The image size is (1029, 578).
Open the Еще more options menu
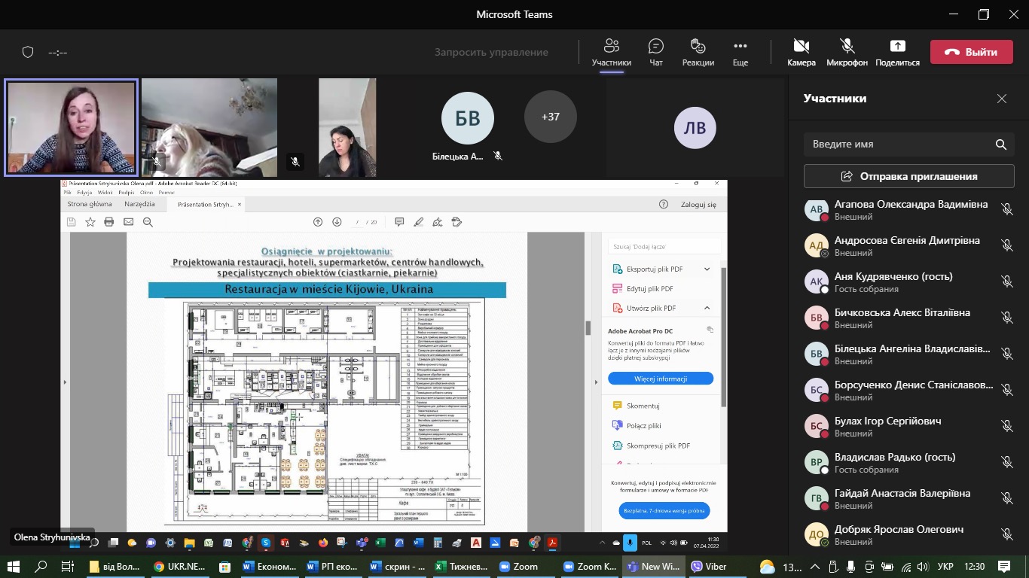coord(740,52)
